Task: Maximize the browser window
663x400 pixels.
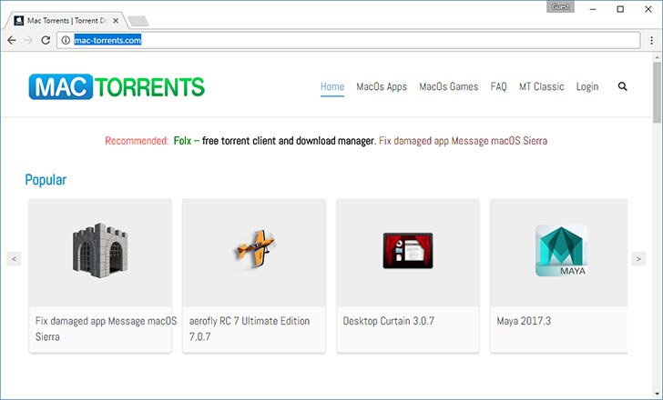Action: click(x=620, y=9)
